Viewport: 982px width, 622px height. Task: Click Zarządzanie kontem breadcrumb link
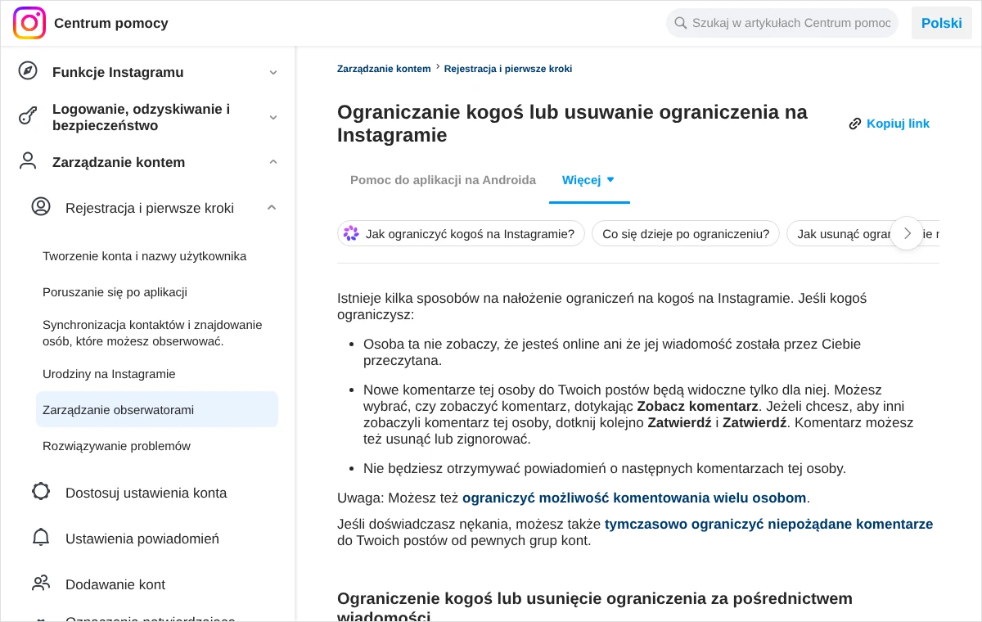pos(384,69)
